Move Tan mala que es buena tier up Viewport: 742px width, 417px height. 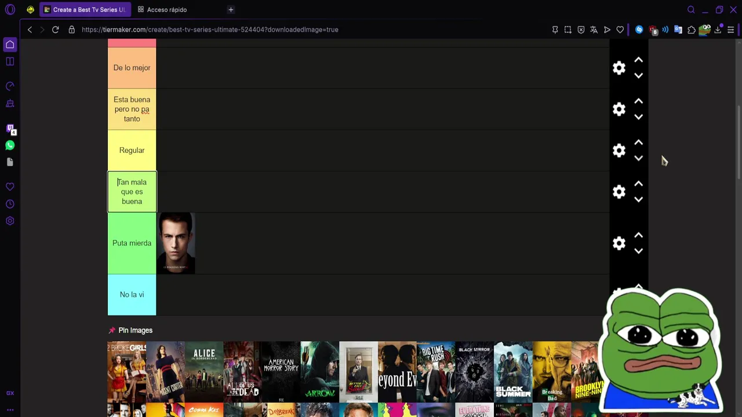pos(638,184)
